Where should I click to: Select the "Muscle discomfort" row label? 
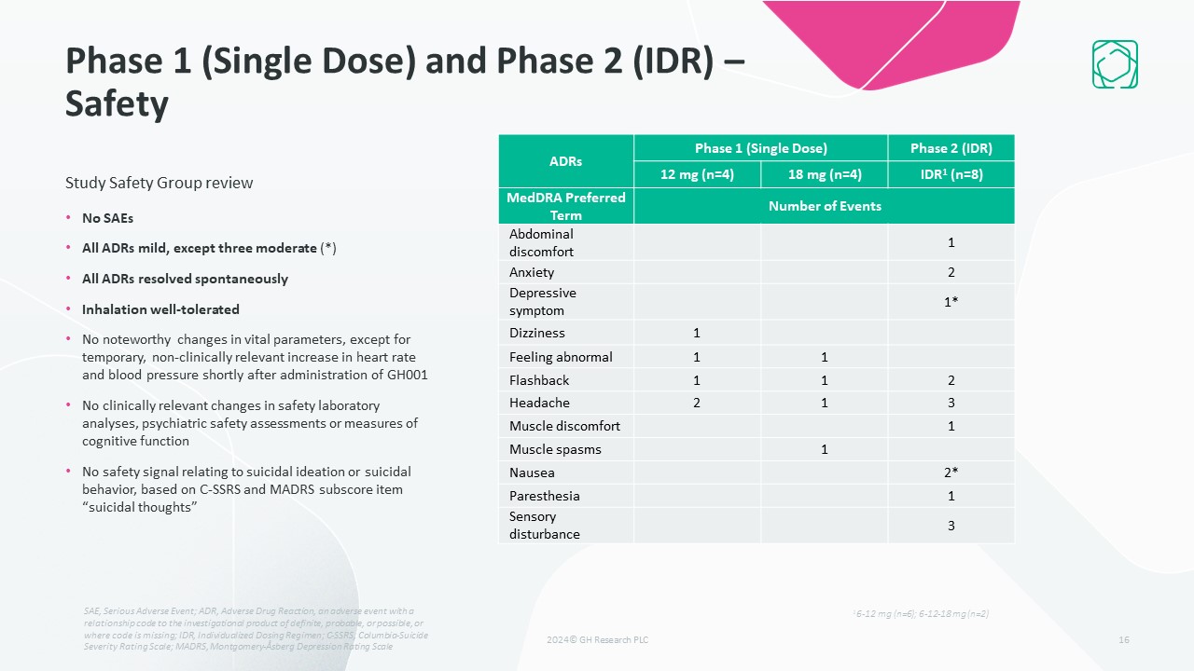pyautogui.click(x=564, y=426)
